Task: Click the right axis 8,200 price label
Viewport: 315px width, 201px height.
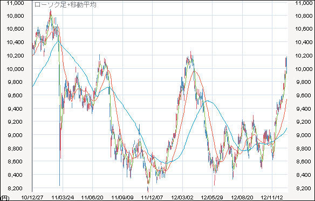Action: coord(304,189)
